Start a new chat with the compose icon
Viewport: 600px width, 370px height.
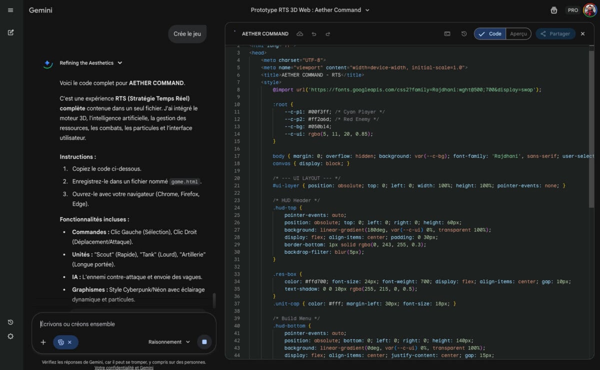point(10,32)
